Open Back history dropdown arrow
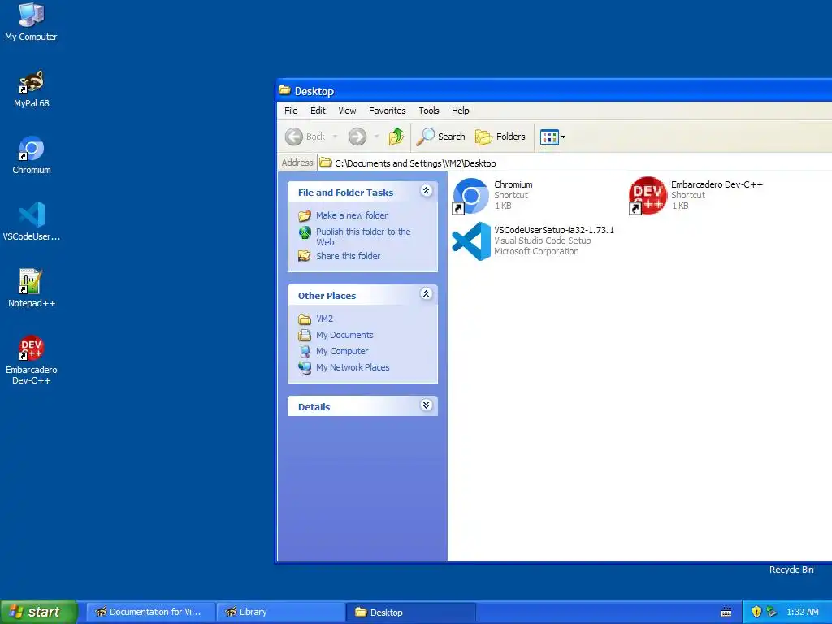 click(x=335, y=136)
